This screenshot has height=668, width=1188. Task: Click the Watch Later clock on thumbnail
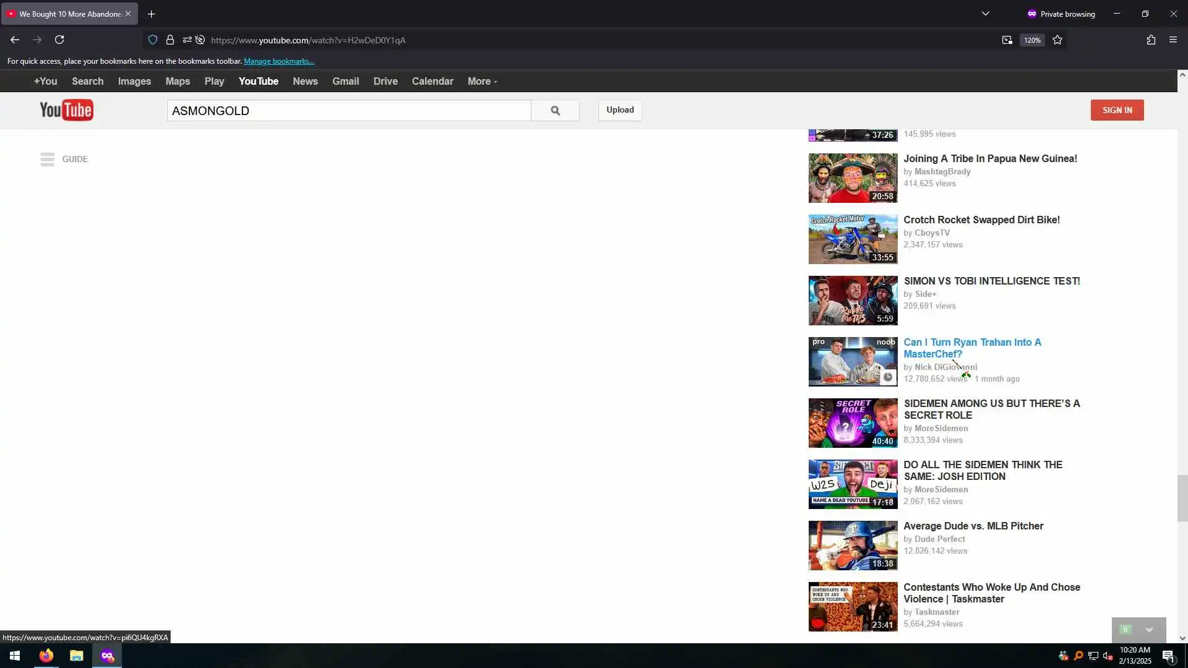(888, 377)
